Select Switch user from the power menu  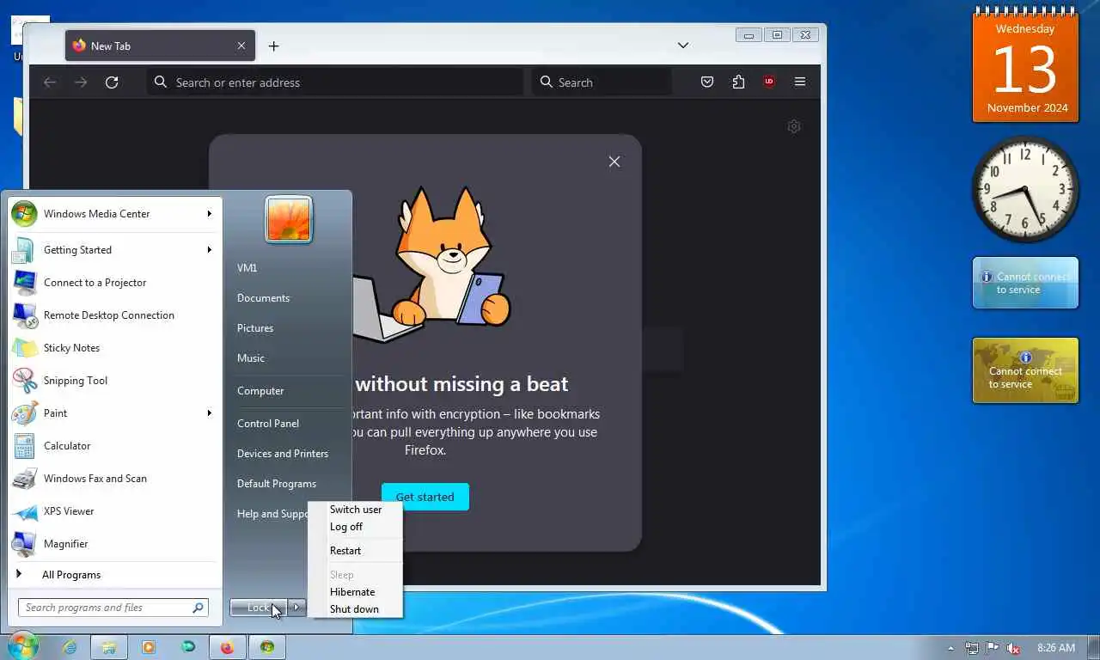point(356,510)
